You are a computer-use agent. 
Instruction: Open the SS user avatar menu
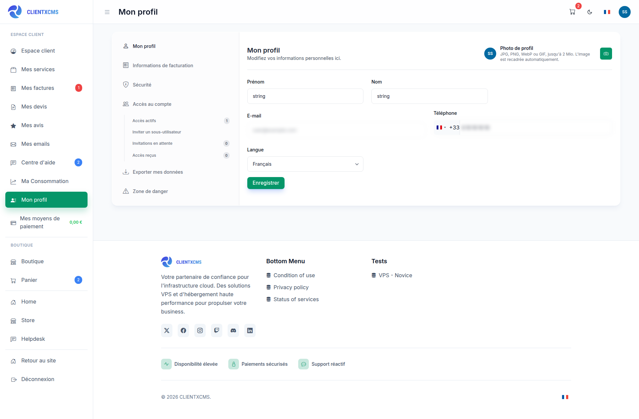pyautogui.click(x=624, y=12)
